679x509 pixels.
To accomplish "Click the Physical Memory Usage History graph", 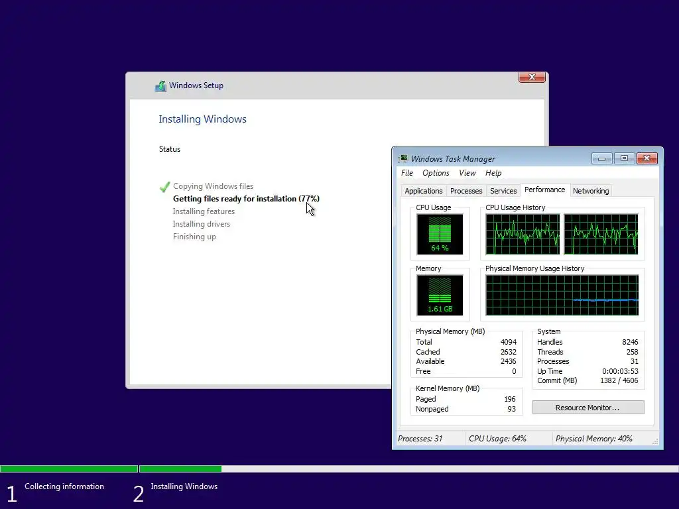I will coord(562,295).
